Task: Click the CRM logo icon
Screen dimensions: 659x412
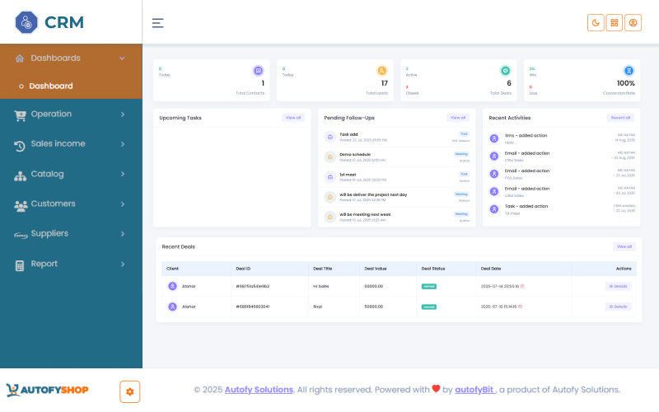Action: pos(26,22)
